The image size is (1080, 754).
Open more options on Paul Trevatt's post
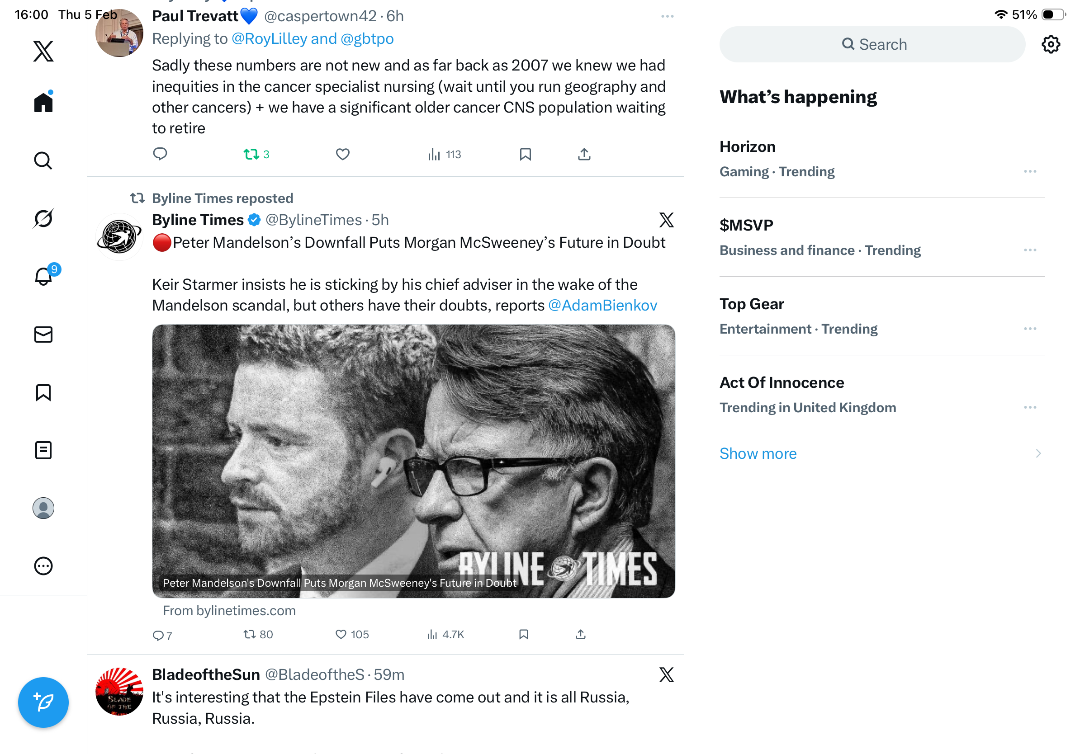pyautogui.click(x=667, y=16)
